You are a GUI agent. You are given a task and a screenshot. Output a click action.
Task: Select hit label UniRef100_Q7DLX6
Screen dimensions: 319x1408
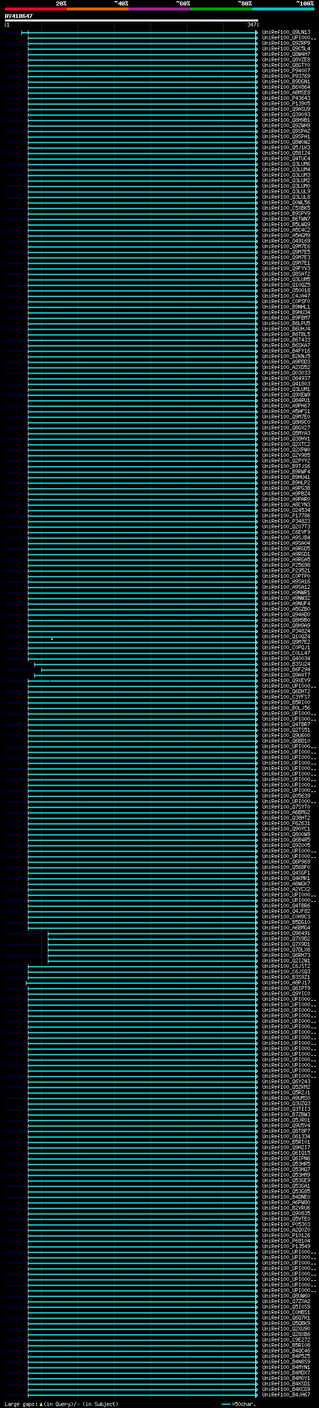click(286, 950)
